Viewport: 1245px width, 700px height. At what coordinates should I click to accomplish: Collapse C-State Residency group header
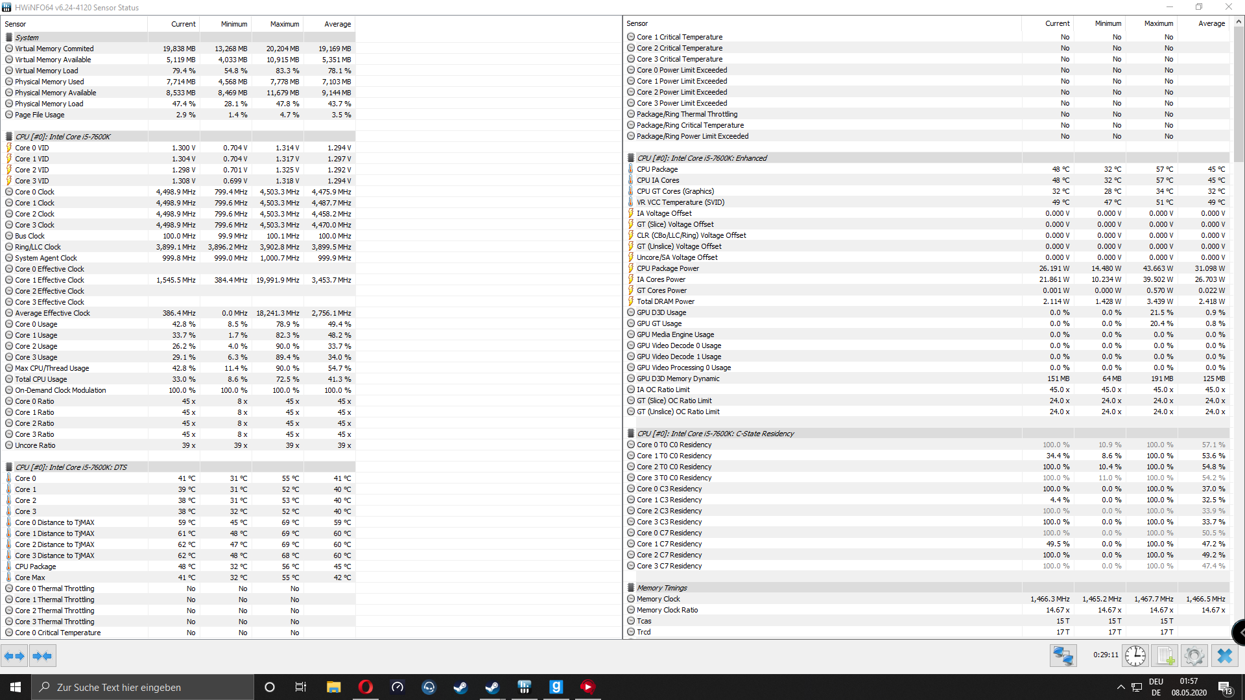tap(715, 434)
